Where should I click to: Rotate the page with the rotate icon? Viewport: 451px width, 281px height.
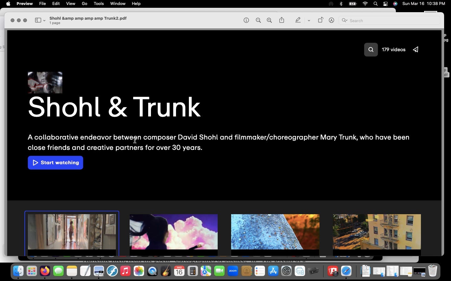pyautogui.click(x=320, y=20)
